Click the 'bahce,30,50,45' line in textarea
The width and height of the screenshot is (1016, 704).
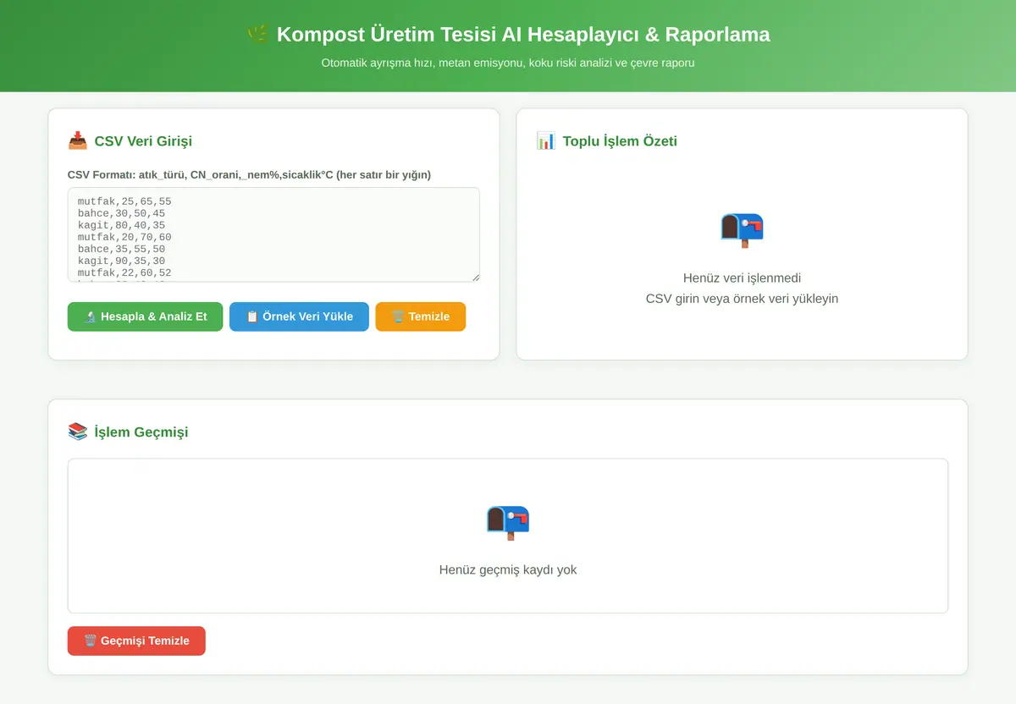coord(121,214)
